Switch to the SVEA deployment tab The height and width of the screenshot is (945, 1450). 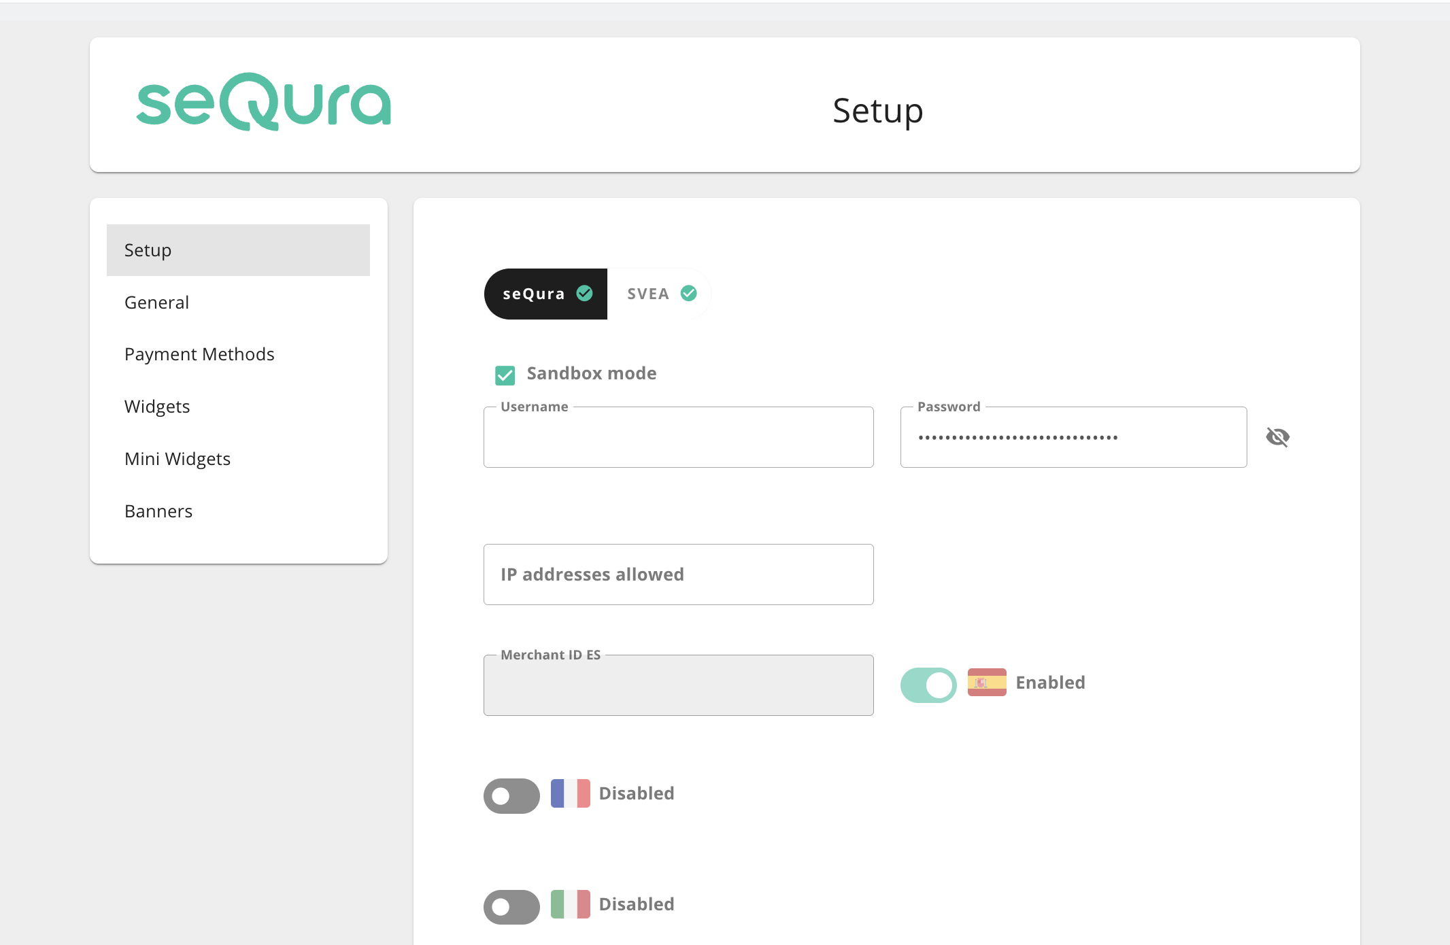pyautogui.click(x=660, y=294)
